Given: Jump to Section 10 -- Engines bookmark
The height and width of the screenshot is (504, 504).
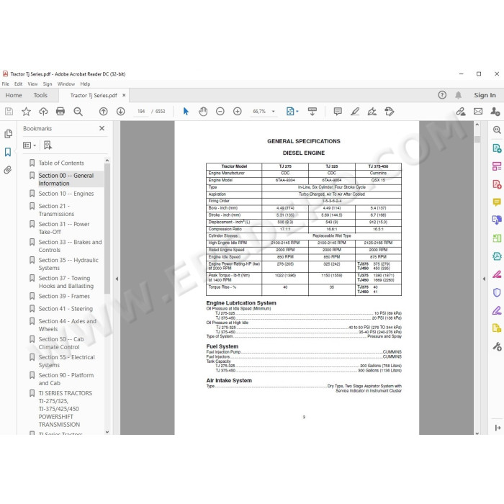Looking at the screenshot, I should 66,194.
